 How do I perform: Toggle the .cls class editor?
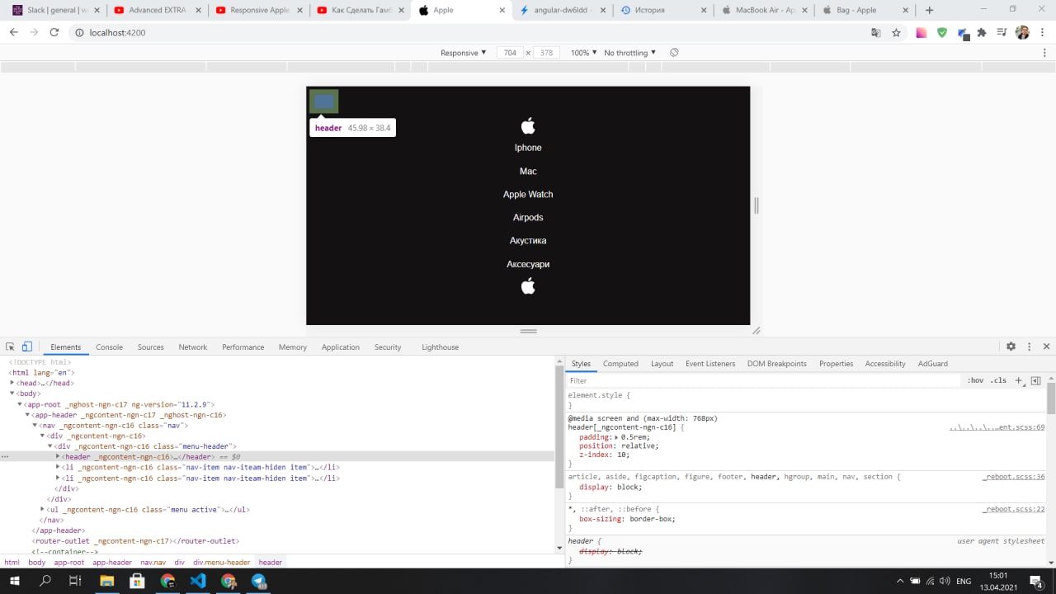998,380
